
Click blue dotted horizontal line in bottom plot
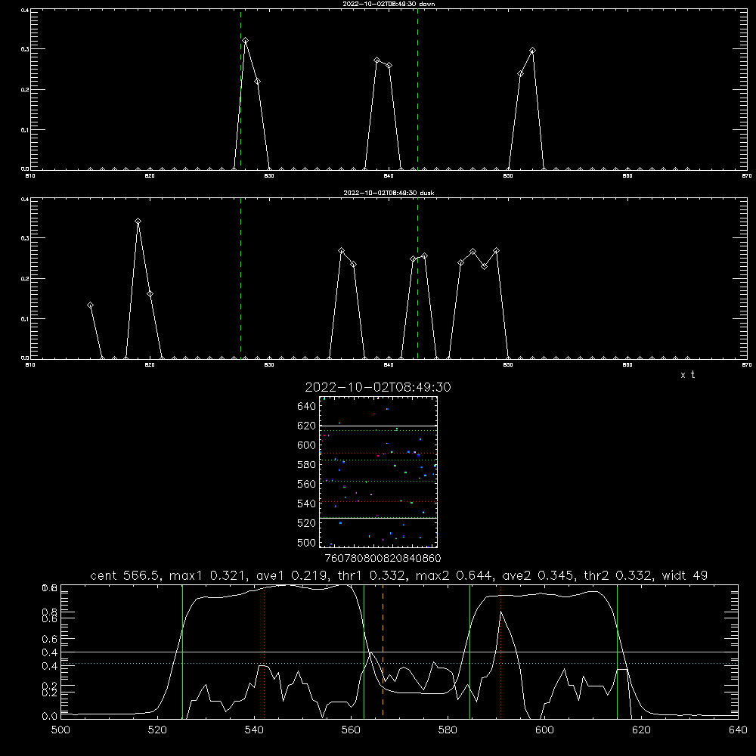tap(399, 664)
